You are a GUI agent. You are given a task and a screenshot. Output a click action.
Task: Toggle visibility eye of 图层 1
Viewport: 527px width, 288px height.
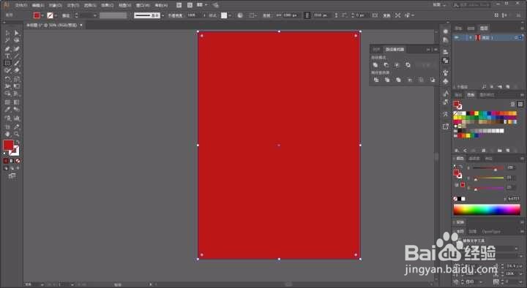click(x=457, y=37)
